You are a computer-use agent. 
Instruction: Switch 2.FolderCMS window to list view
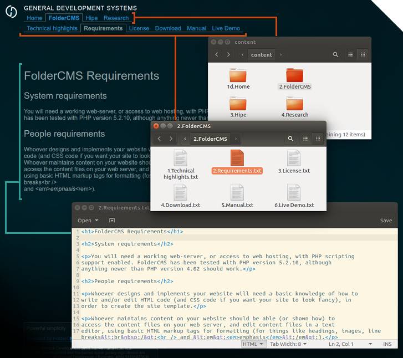pyautogui.click(x=305, y=139)
